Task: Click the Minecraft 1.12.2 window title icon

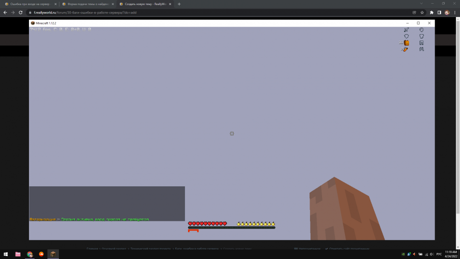Action: [x=33, y=23]
